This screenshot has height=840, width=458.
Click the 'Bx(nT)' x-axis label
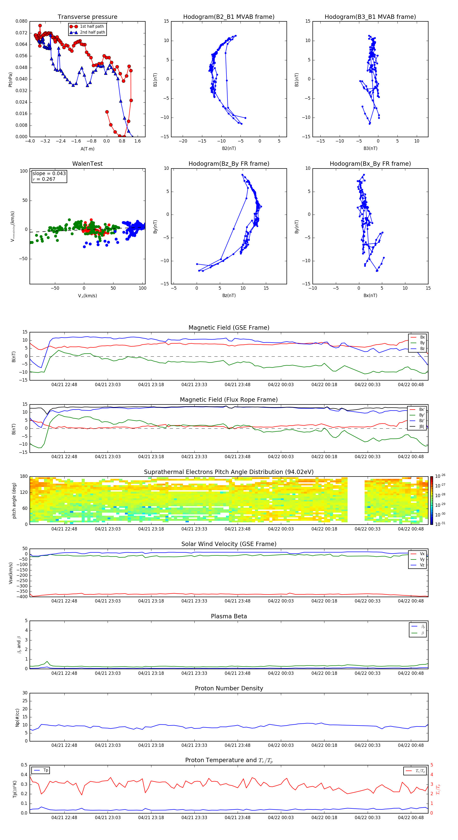click(x=370, y=296)
